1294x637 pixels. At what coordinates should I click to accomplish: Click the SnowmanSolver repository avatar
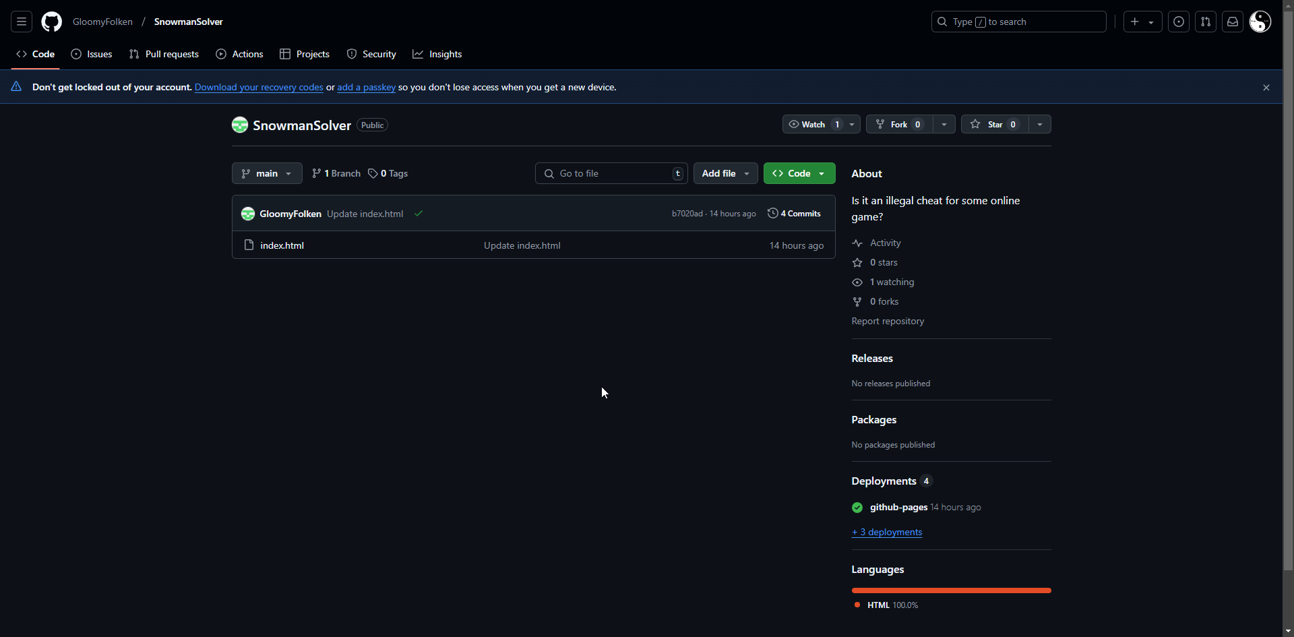(x=240, y=125)
